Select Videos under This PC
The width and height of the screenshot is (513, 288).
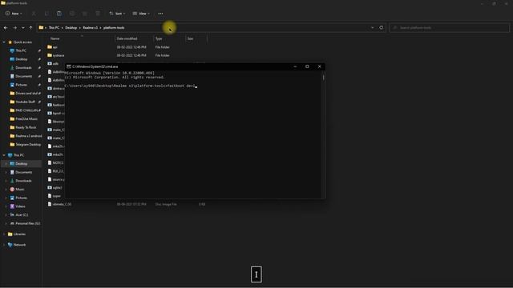pyautogui.click(x=20, y=206)
